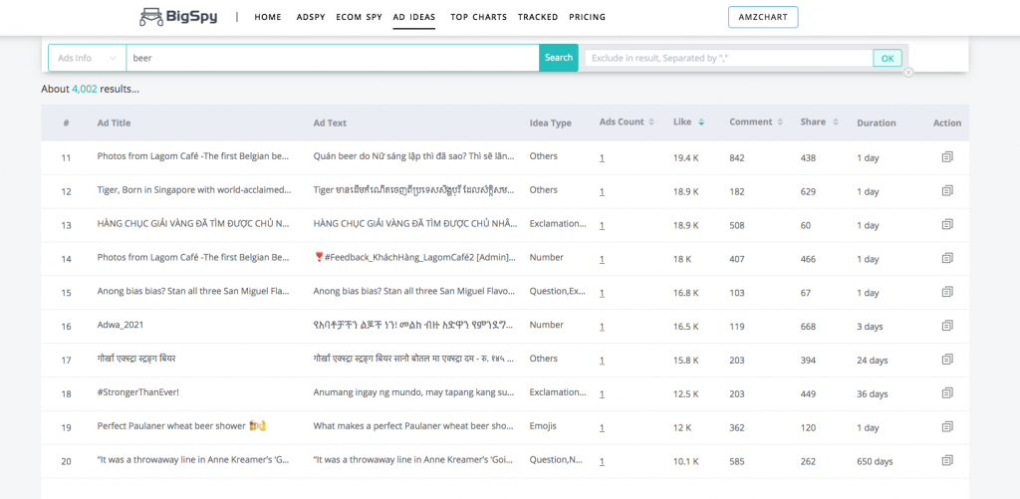Image resolution: width=1020 pixels, height=499 pixels.
Task: Open TRACKED menu item
Action: click(538, 17)
